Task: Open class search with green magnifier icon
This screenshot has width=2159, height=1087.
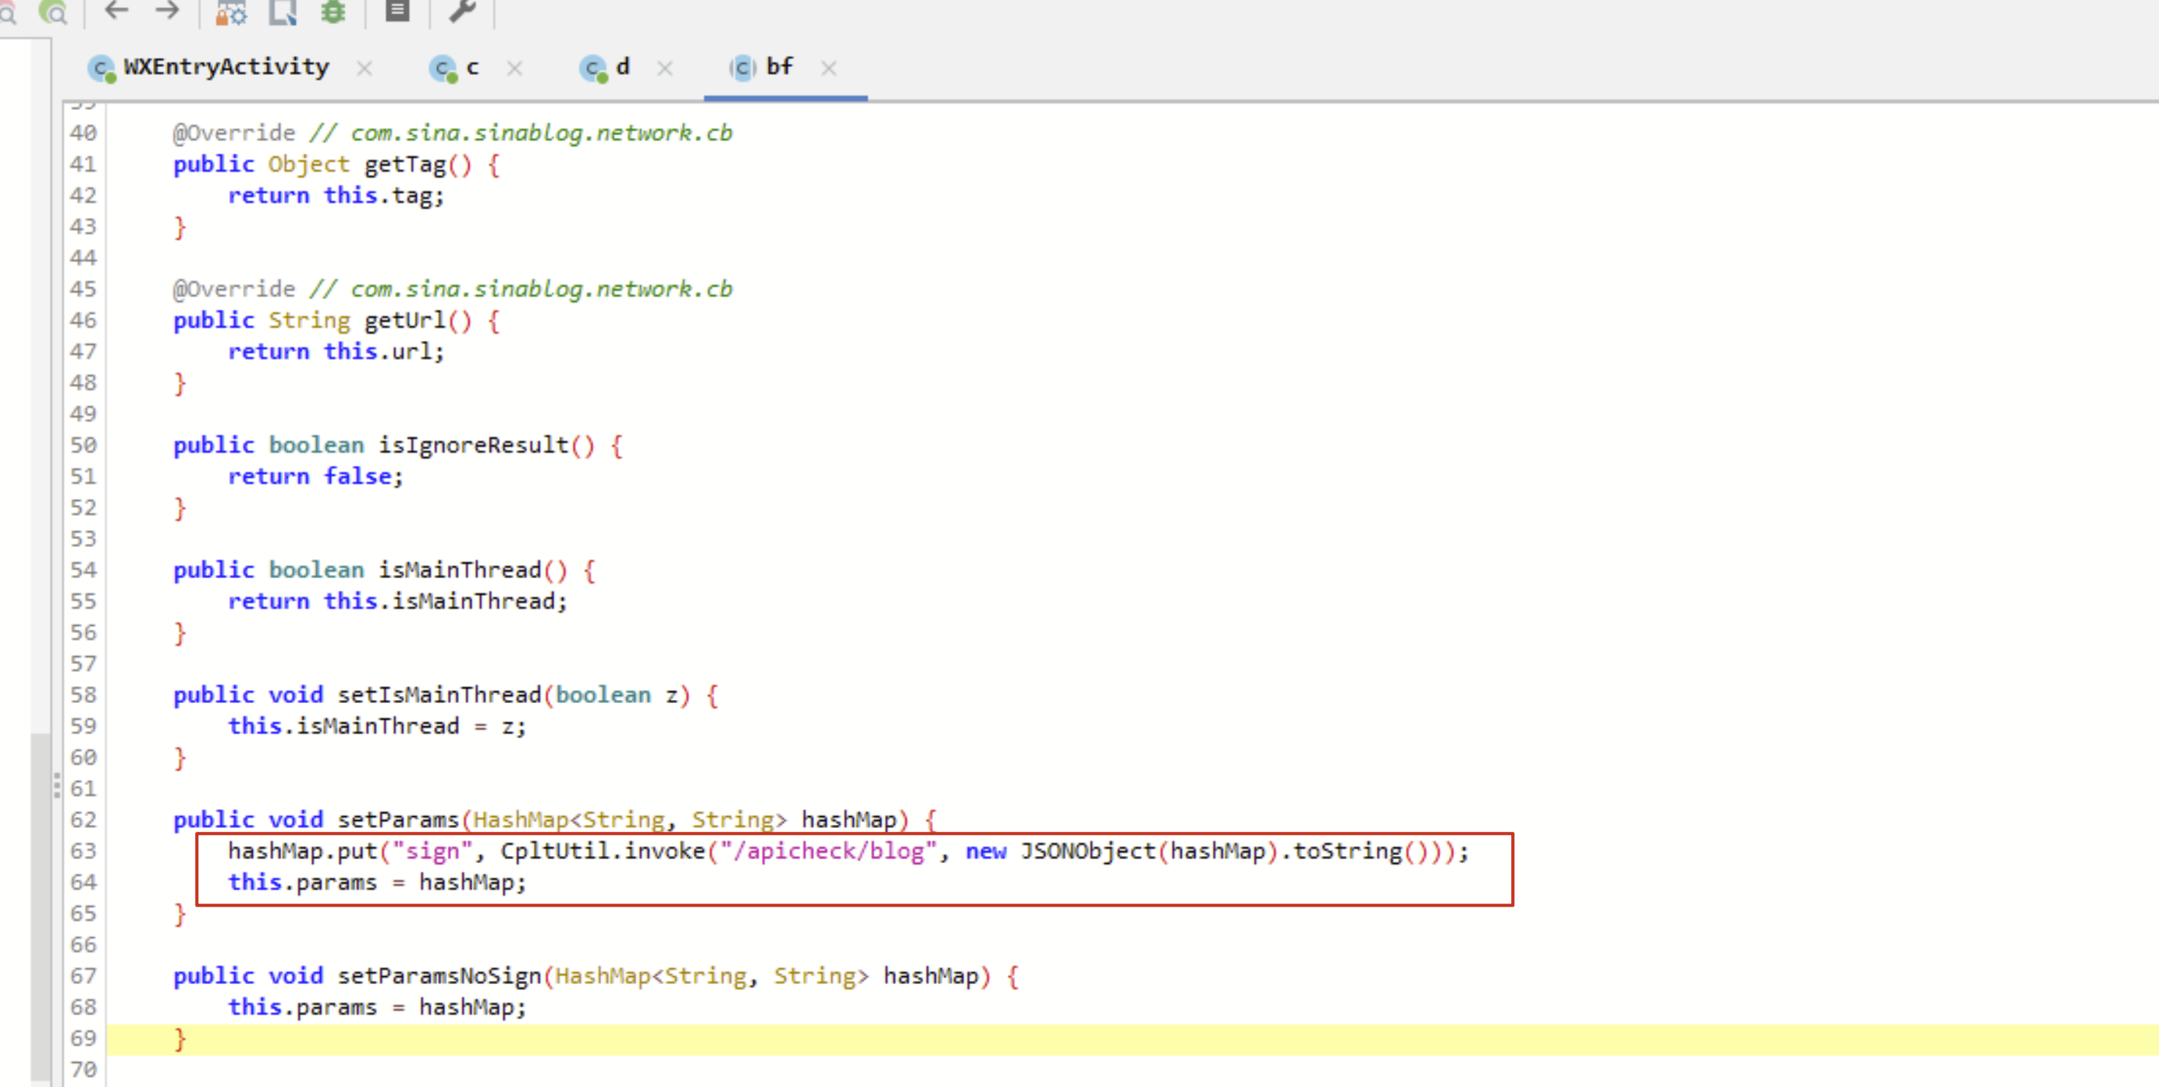Action: click(x=54, y=12)
